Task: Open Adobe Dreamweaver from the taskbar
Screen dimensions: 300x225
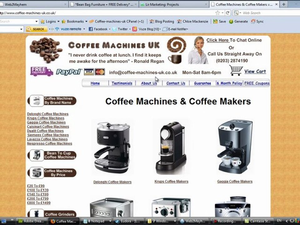Action: tap(31, 221)
